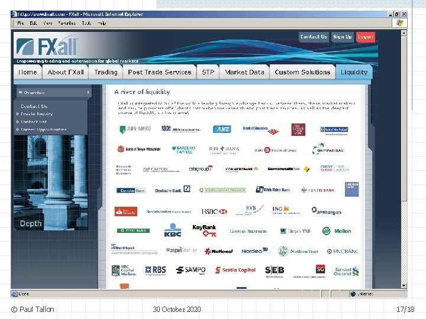This screenshot has width=426, height=319.
Task: Click the Citigroup logo
Action: [x=201, y=169]
